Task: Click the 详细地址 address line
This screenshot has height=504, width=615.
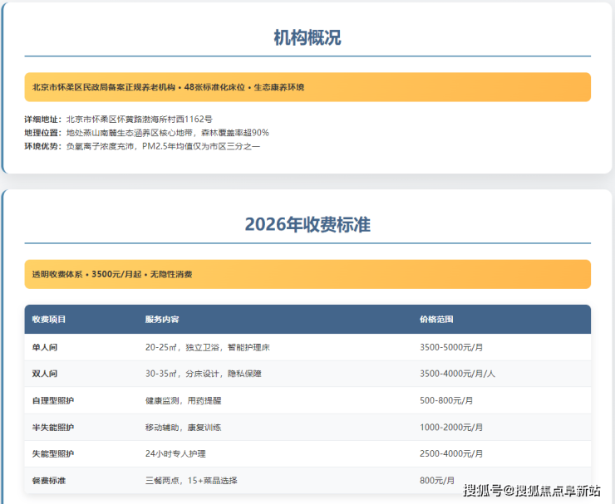Action: click(123, 120)
